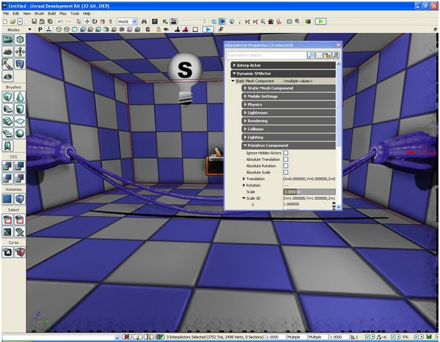Click the green Play in editor button

(320, 21)
